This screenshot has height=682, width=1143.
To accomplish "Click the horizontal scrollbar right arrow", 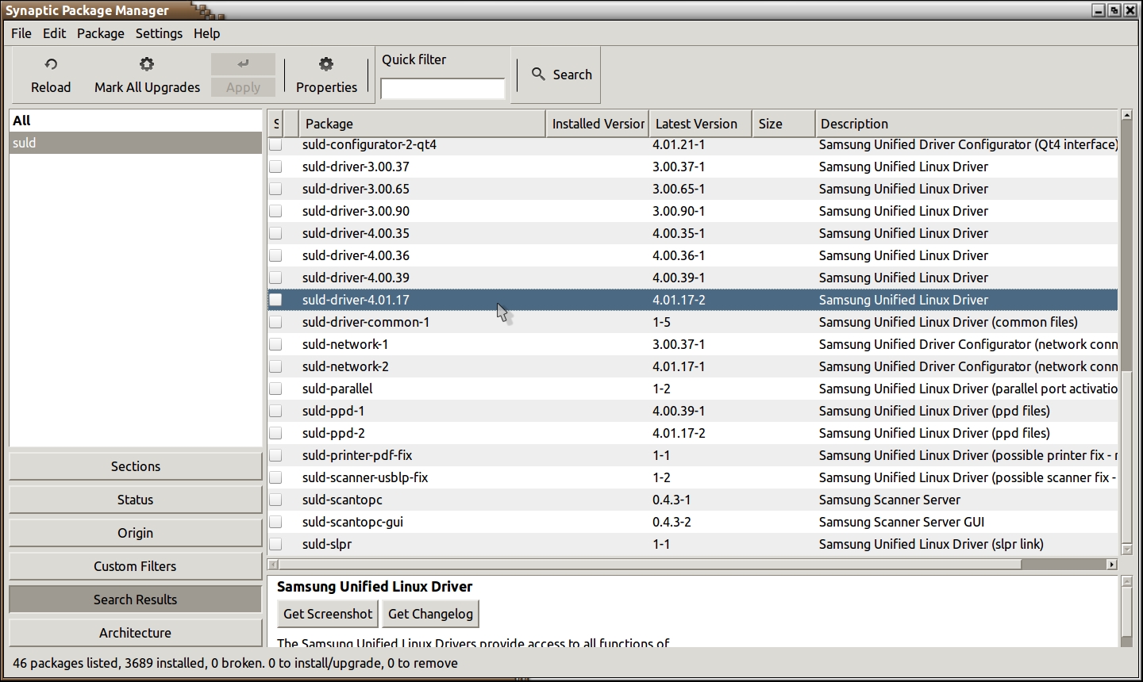I will (x=1111, y=565).
